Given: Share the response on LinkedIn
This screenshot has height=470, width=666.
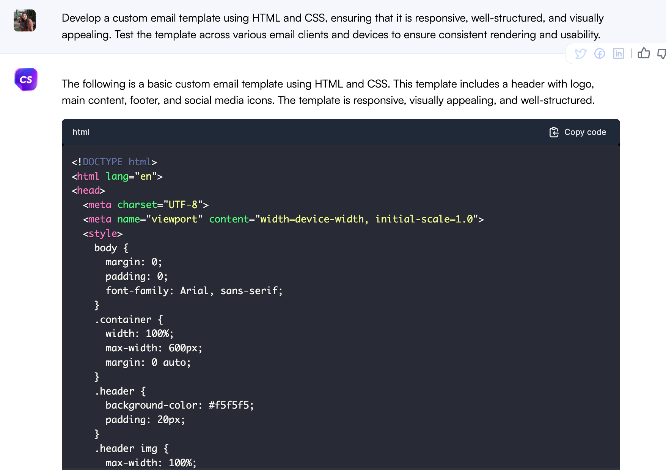Looking at the screenshot, I should (619, 54).
